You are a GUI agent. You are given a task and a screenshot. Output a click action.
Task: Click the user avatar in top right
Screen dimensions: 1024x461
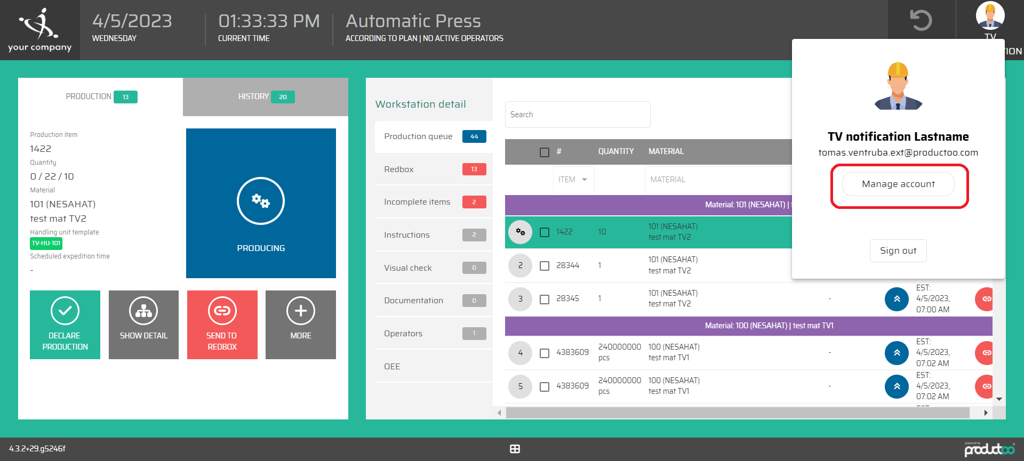pyautogui.click(x=990, y=15)
